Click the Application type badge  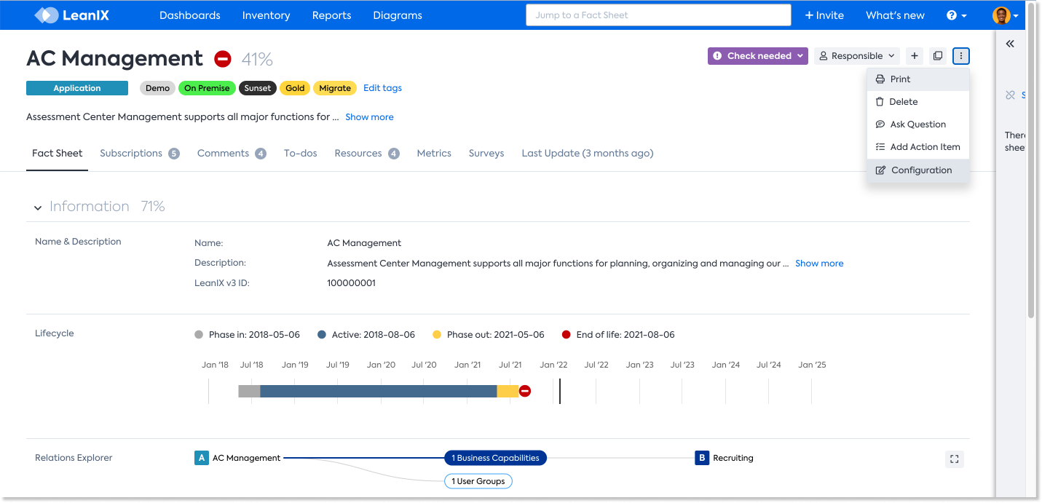pos(77,88)
